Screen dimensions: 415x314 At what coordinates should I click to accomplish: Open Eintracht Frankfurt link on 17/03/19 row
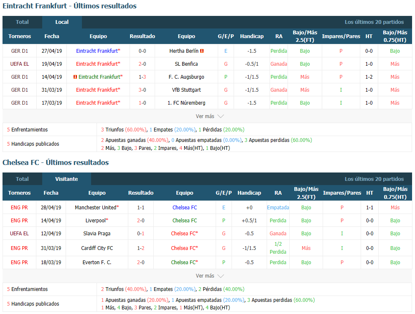click(x=98, y=103)
